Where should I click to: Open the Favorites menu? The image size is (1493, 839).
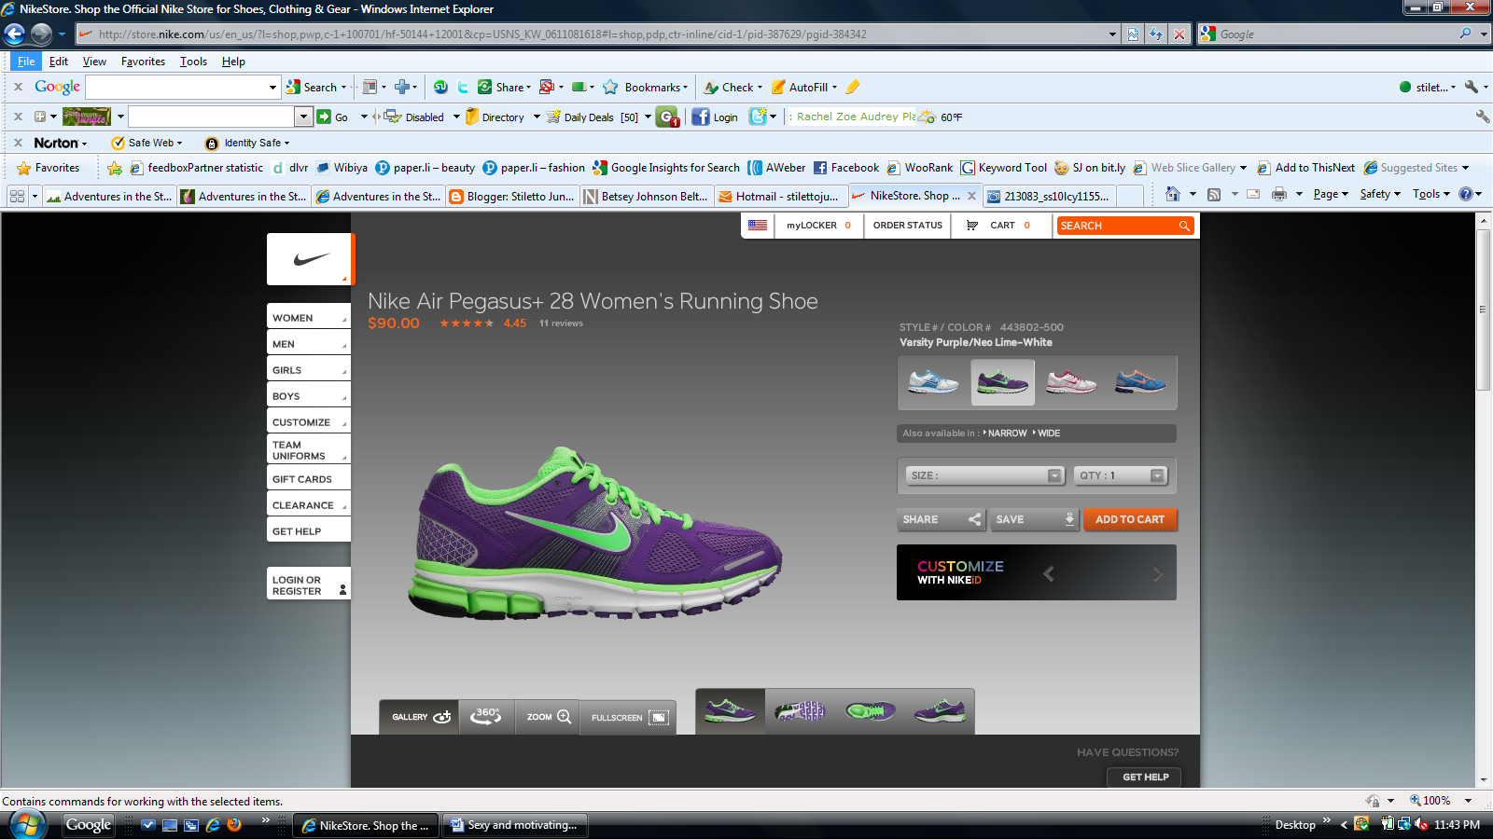pos(143,62)
